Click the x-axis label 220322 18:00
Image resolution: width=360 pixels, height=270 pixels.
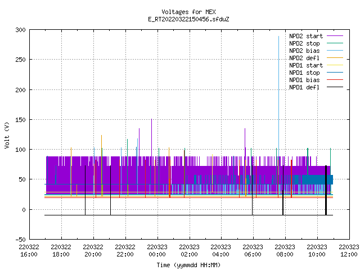[x=61, y=251]
